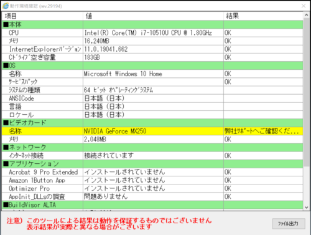Select the highlighted NVIDIA GeForce MX250 row

tap(152, 131)
